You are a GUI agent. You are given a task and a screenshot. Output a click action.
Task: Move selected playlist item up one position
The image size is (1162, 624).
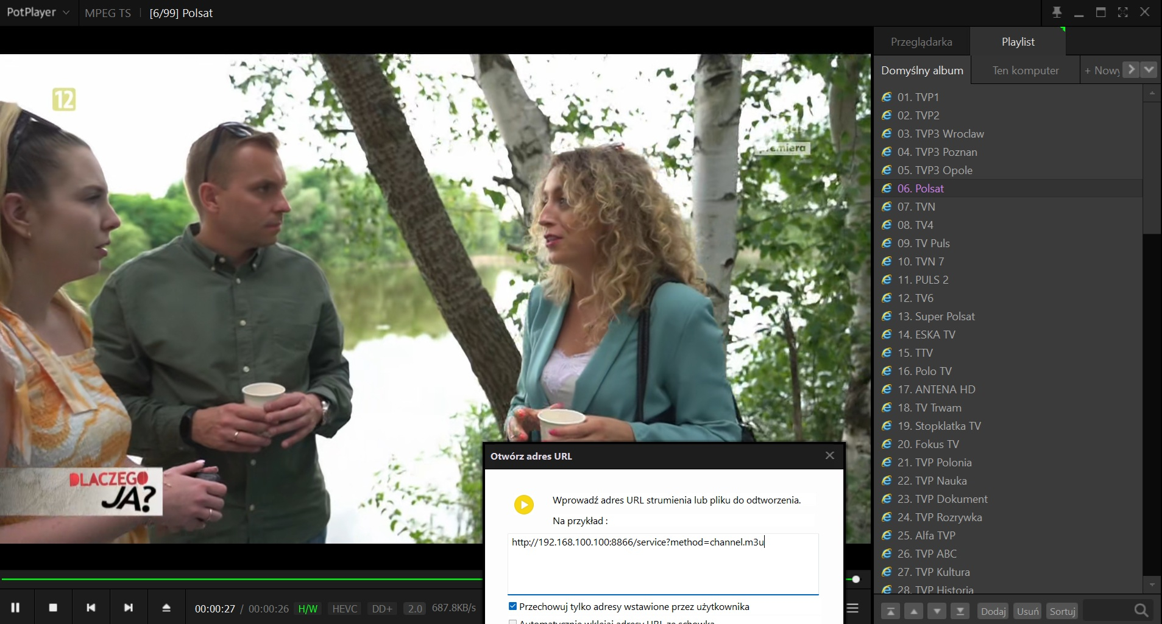(914, 611)
